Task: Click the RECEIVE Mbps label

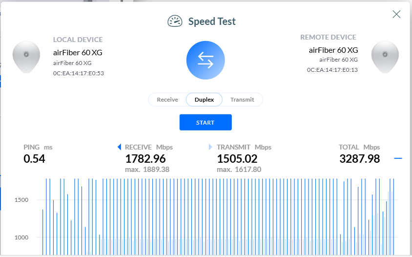Action: pyautogui.click(x=149, y=147)
